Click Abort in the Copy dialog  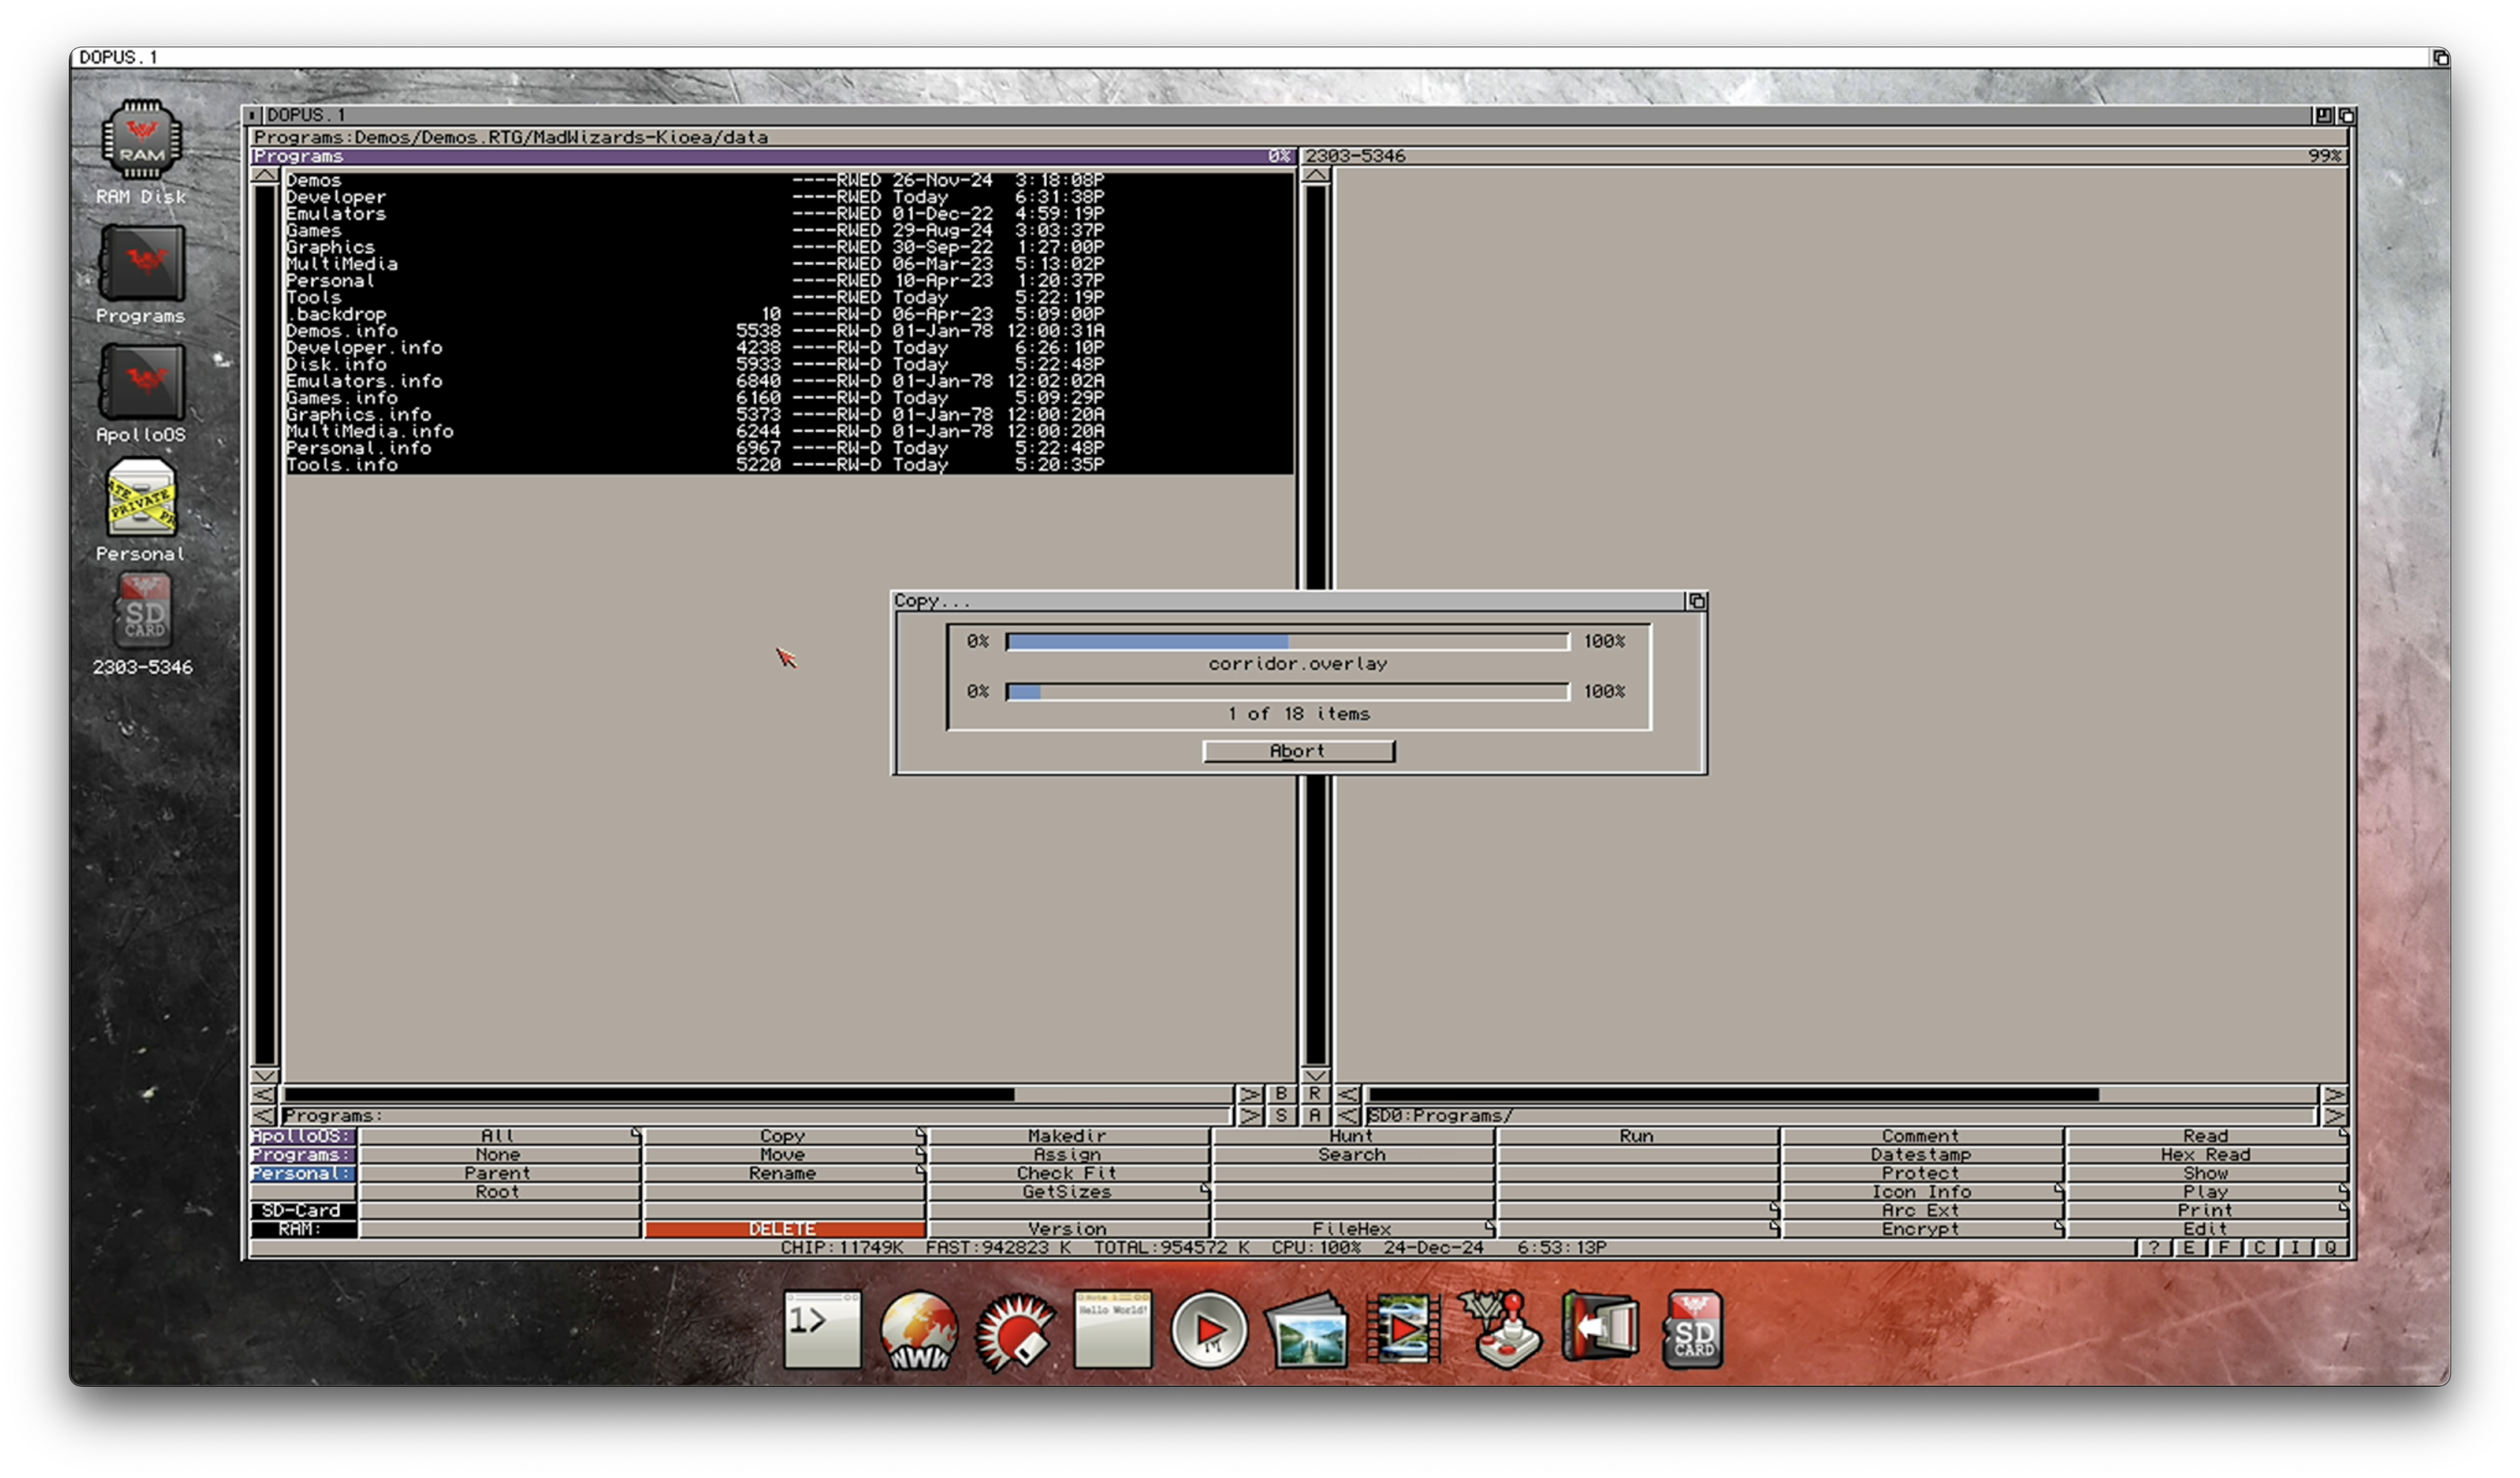(1298, 751)
